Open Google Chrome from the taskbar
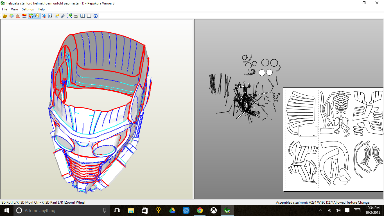The width and height of the screenshot is (384, 216). click(x=200, y=210)
